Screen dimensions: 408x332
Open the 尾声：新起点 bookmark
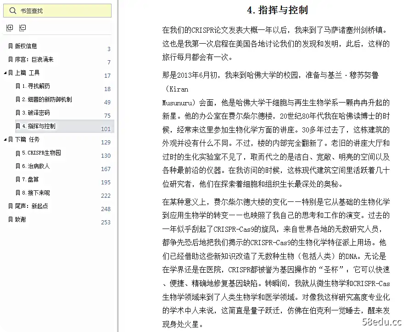pyautogui.click(x=31, y=206)
